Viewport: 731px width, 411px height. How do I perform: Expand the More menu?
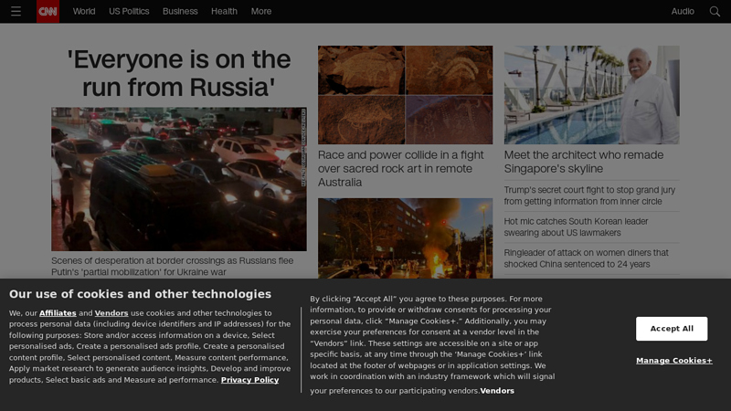pos(261,11)
